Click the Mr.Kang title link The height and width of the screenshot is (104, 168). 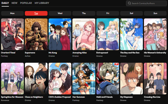pyautogui.click(x=53, y=53)
